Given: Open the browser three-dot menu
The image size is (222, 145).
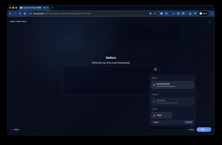Looking at the screenshot, I should point(212,14).
